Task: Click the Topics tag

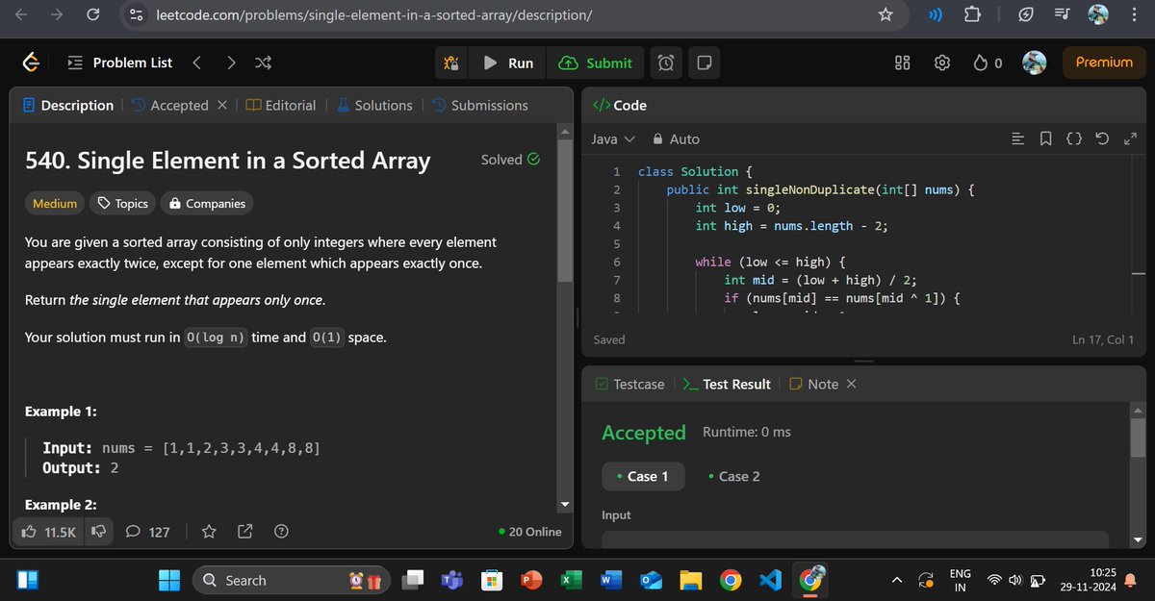Action: click(123, 203)
